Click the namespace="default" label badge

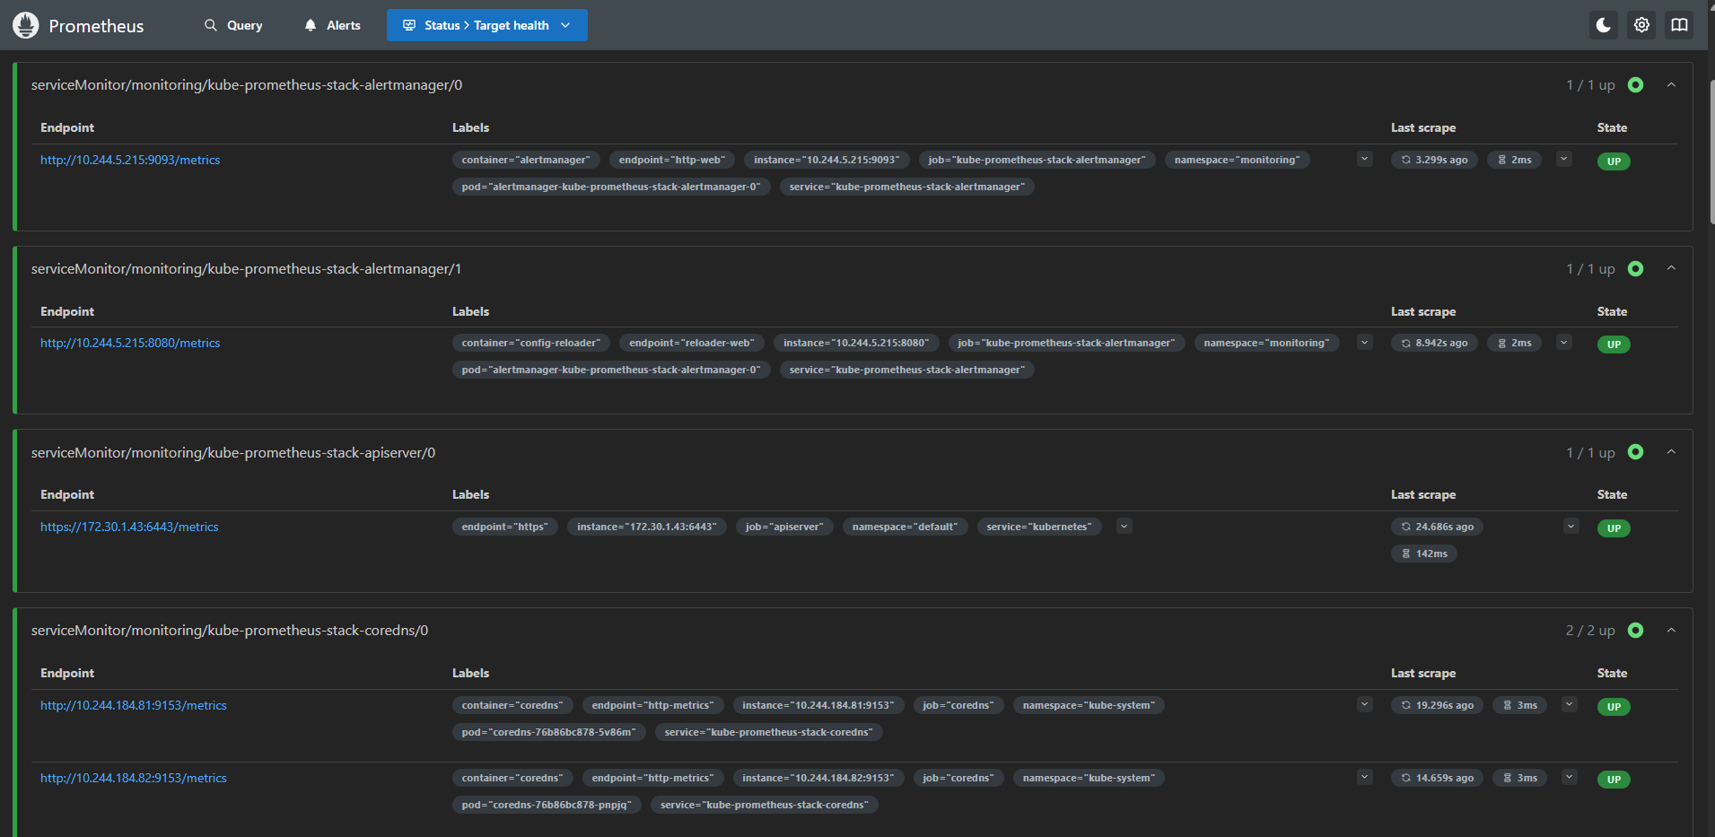coord(905,527)
